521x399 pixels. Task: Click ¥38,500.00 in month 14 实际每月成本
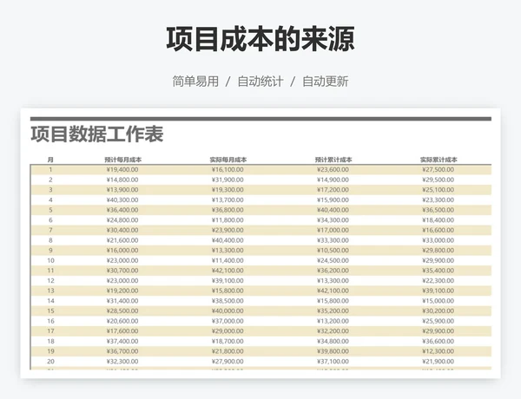coord(228,301)
